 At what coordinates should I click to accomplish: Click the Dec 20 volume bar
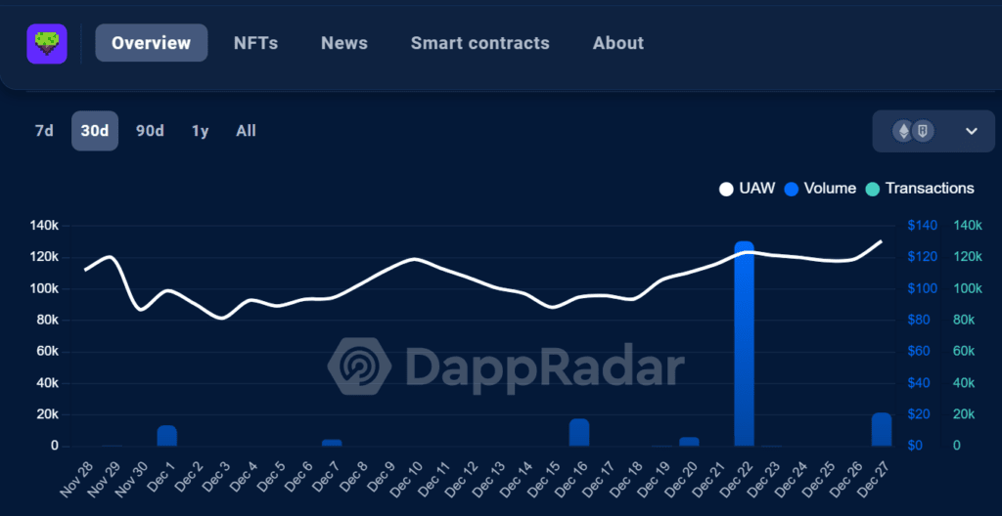689,442
